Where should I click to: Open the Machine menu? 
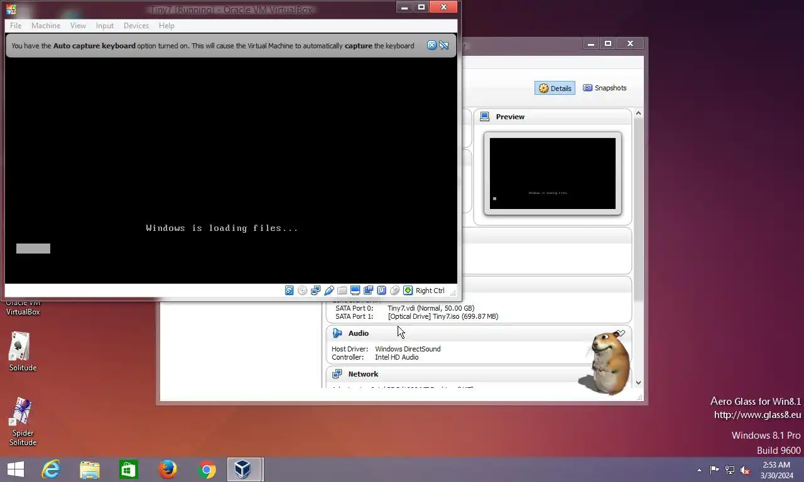(x=46, y=26)
